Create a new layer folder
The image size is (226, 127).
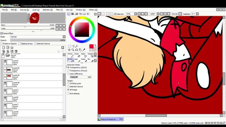pyautogui.click(x=12, y=48)
